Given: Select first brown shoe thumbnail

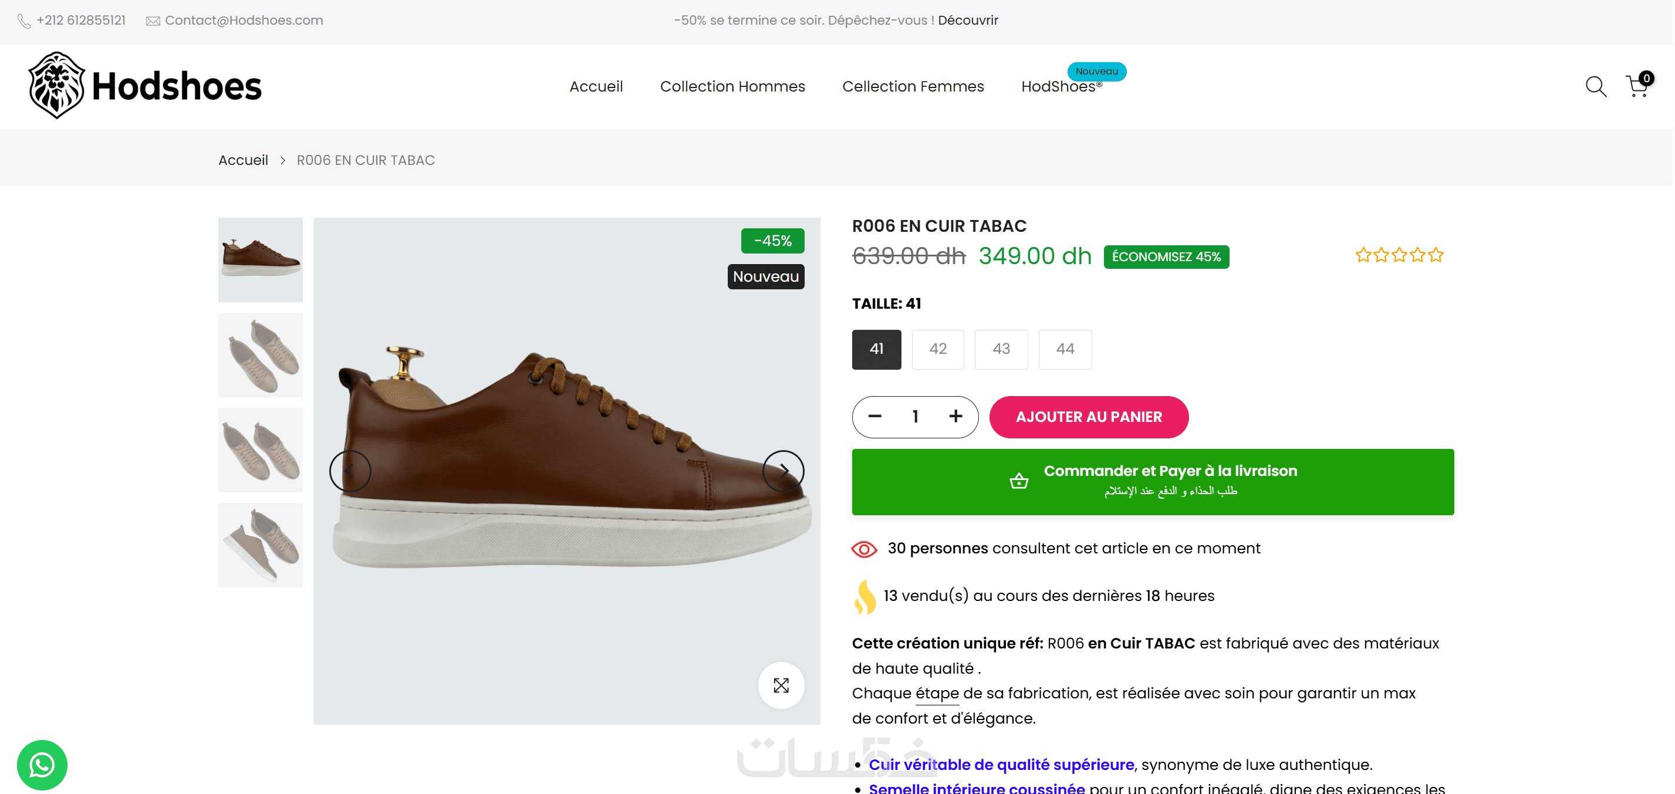Looking at the screenshot, I should [x=260, y=259].
